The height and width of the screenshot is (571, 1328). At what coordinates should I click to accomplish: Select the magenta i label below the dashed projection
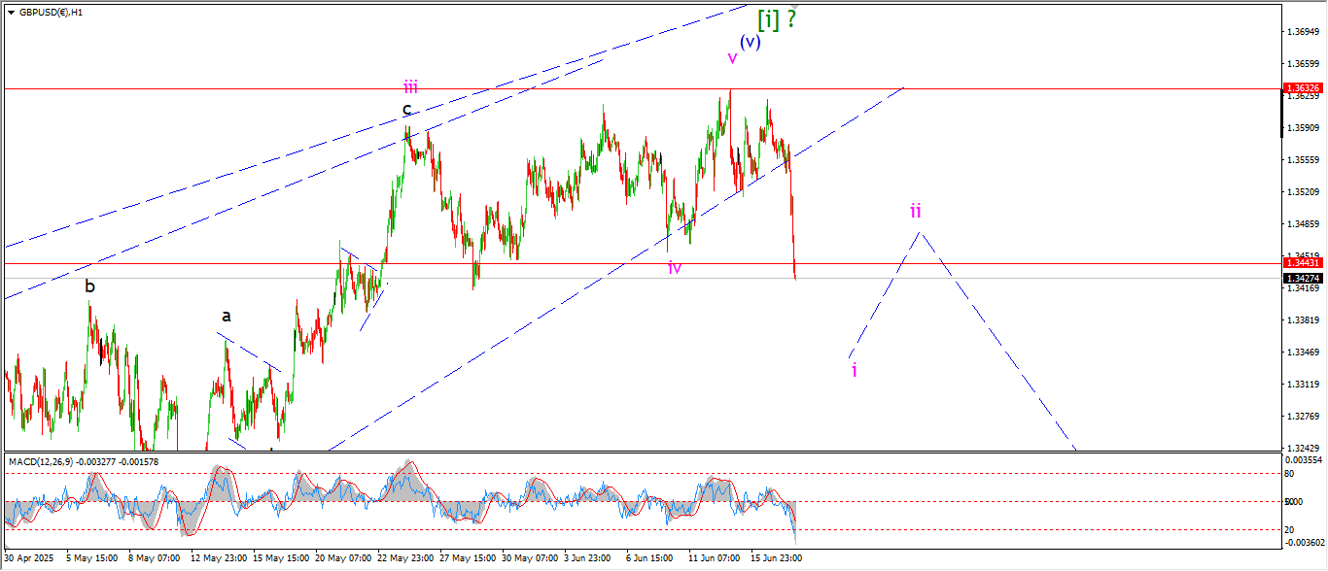854,370
